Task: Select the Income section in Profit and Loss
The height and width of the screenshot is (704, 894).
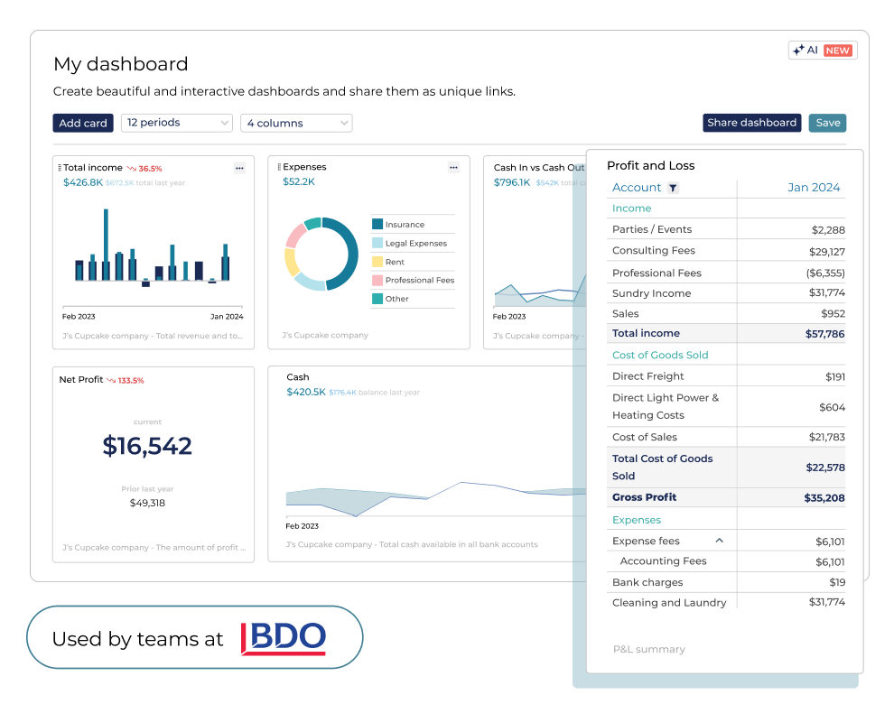Action: [x=631, y=208]
